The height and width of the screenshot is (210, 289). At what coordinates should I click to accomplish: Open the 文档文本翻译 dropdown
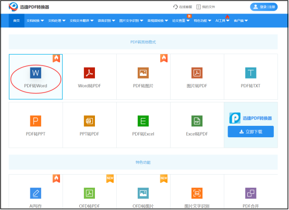pos(81,21)
